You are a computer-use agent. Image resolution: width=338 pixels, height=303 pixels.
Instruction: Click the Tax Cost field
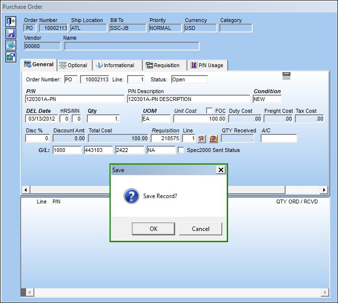[310, 119]
